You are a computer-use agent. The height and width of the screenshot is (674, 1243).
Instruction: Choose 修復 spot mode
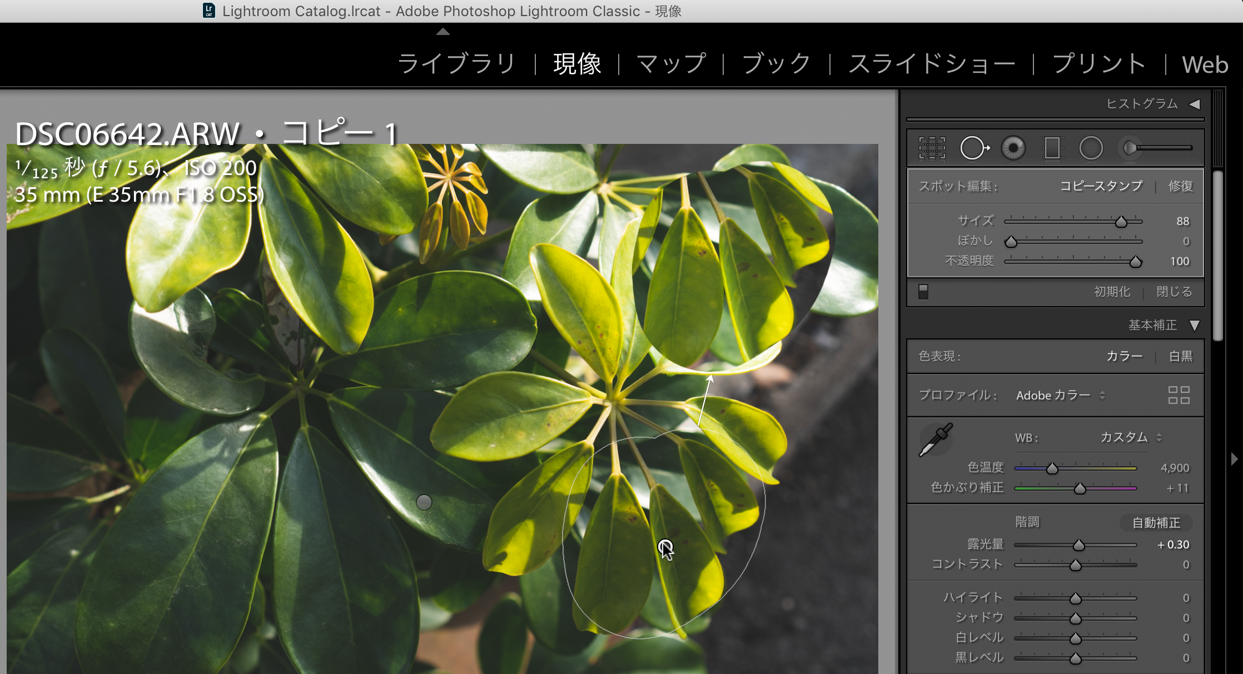click(1180, 186)
